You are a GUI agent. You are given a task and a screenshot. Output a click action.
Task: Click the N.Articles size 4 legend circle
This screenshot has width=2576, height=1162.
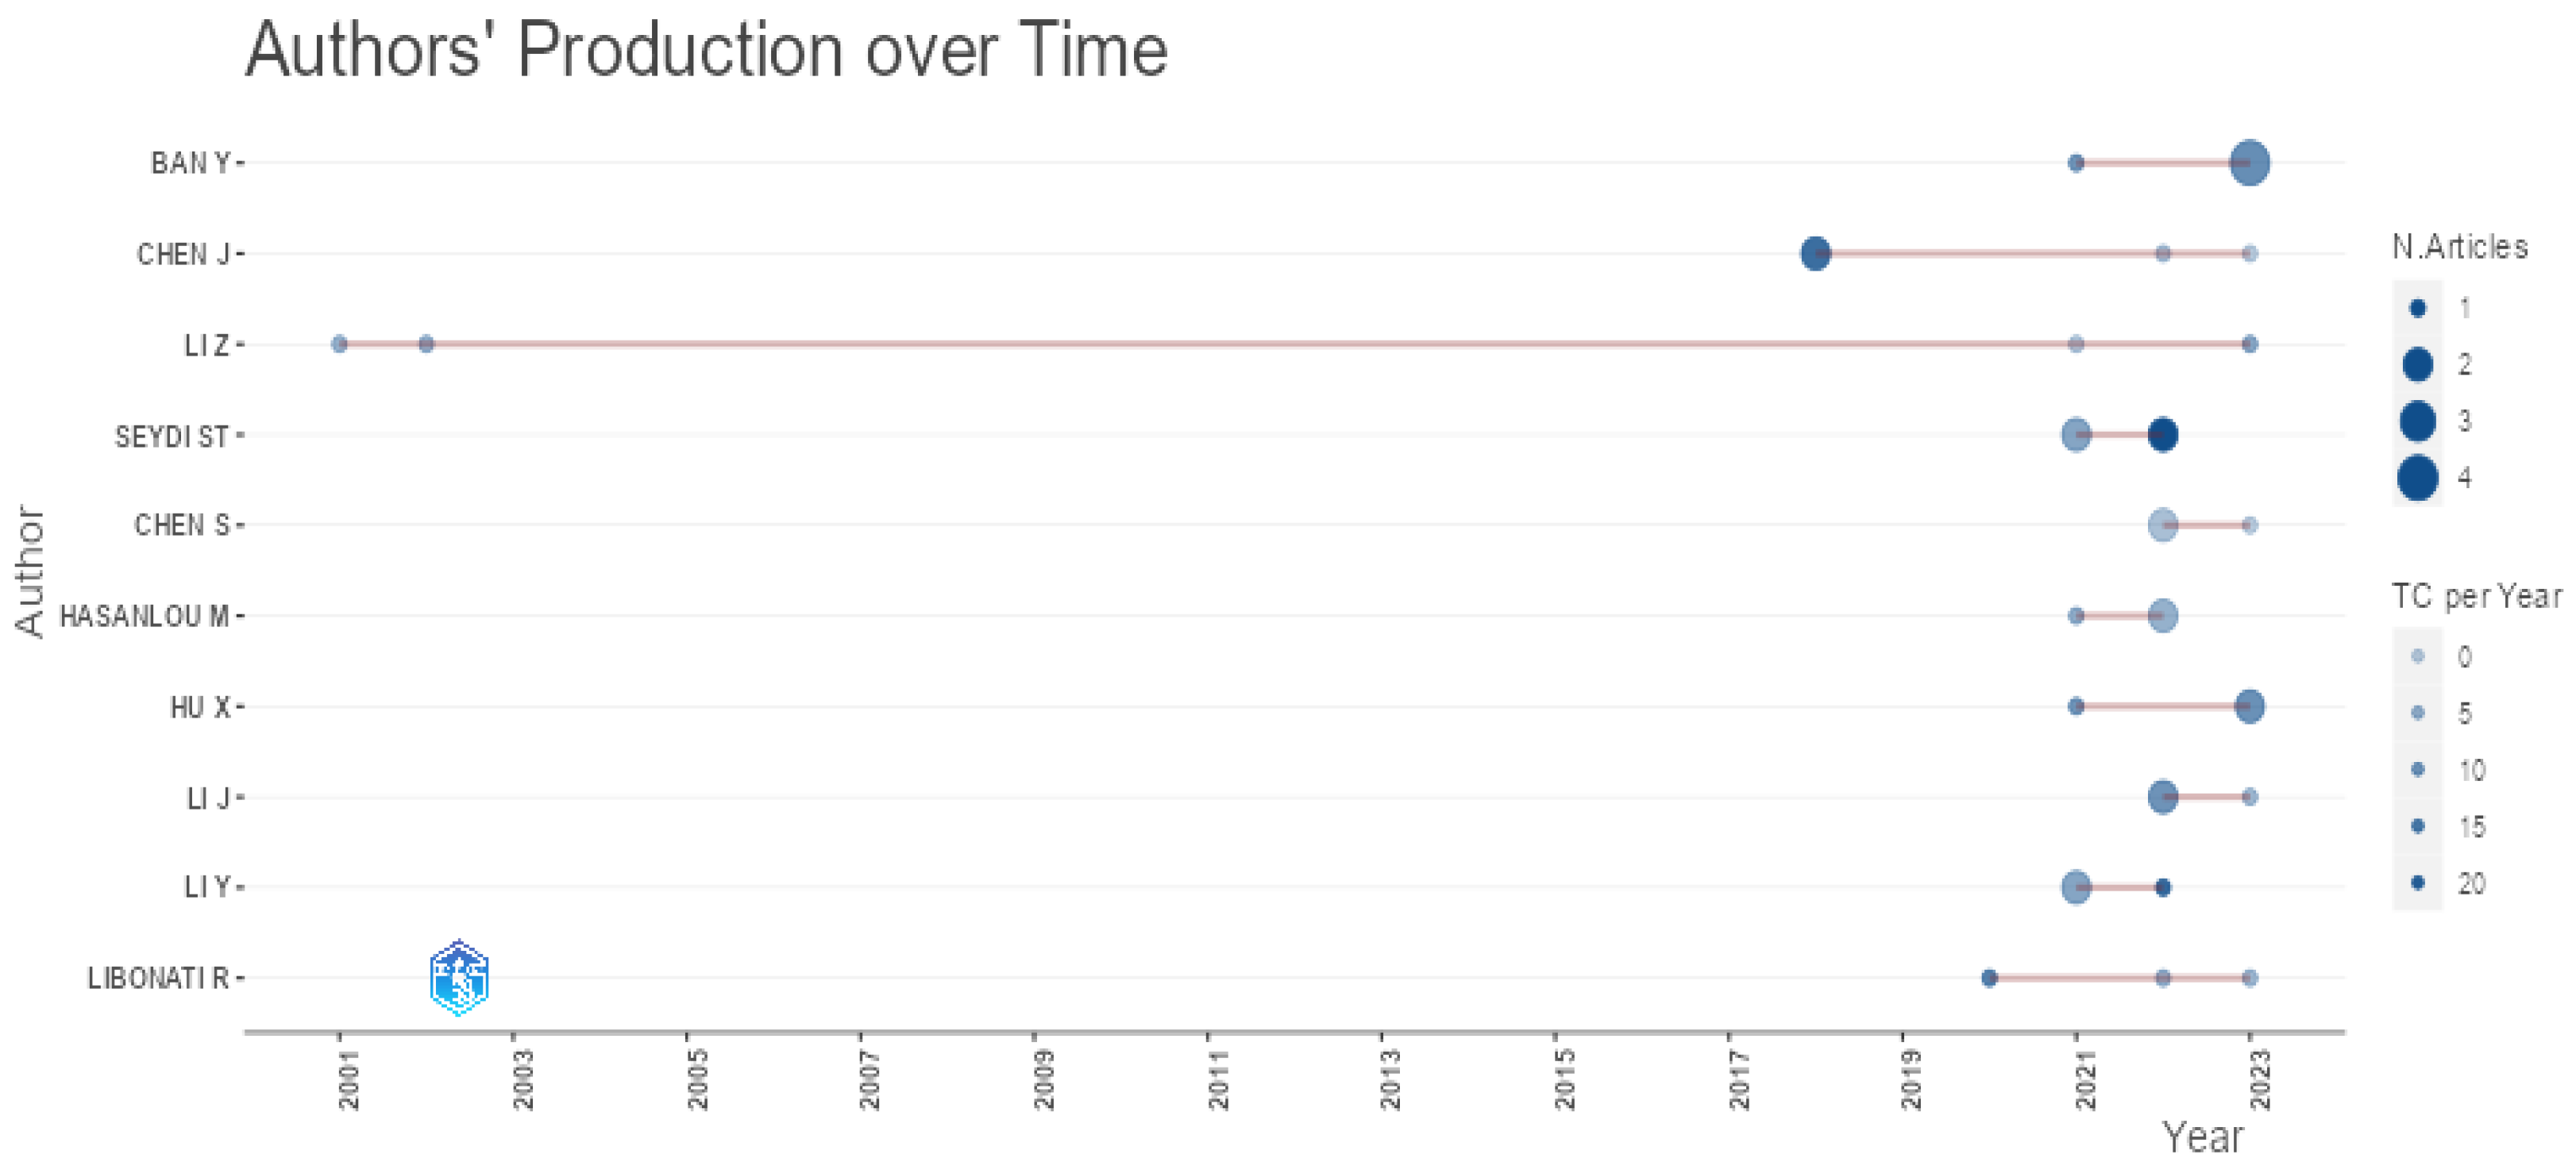coord(2417,478)
